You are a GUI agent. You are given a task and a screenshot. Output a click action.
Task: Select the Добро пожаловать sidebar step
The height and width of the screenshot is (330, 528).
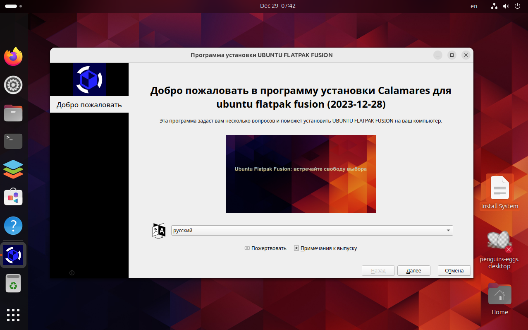coord(89,104)
